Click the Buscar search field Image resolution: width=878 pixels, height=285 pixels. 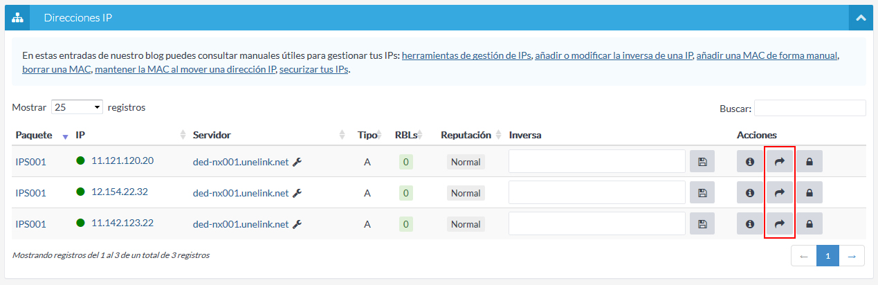(810, 108)
